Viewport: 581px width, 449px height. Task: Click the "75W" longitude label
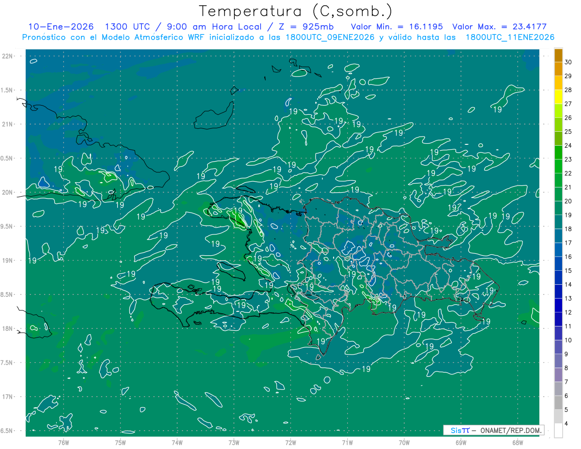120,442
